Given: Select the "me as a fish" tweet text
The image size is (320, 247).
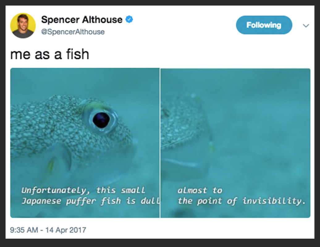Looking at the screenshot, I should point(50,54).
